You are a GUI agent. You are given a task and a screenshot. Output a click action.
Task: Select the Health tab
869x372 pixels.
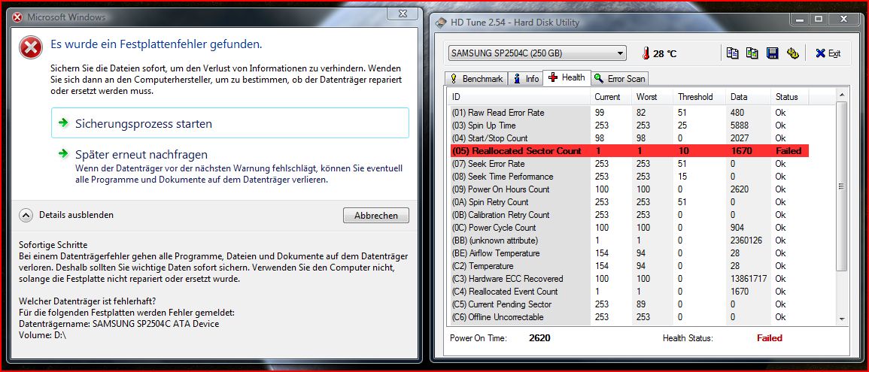(567, 77)
